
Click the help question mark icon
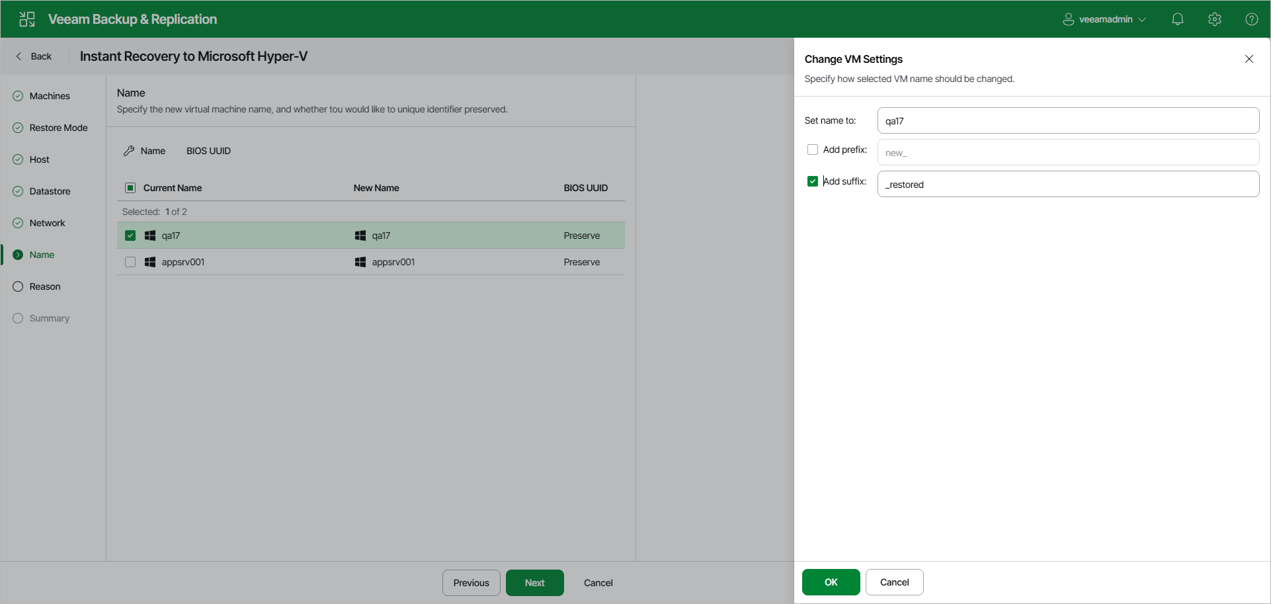1252,19
